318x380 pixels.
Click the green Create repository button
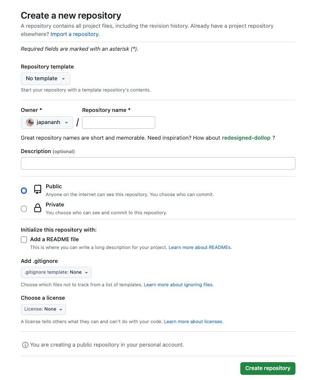coord(268,368)
